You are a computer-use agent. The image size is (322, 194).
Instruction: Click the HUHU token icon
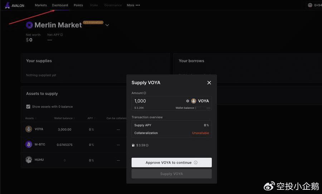[29, 160]
